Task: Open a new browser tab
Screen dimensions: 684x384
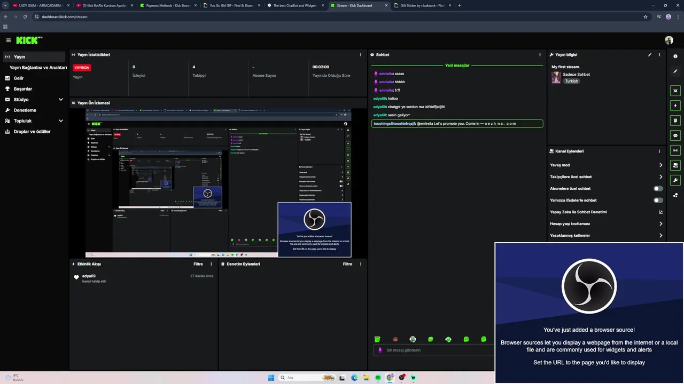Action: [460, 5]
